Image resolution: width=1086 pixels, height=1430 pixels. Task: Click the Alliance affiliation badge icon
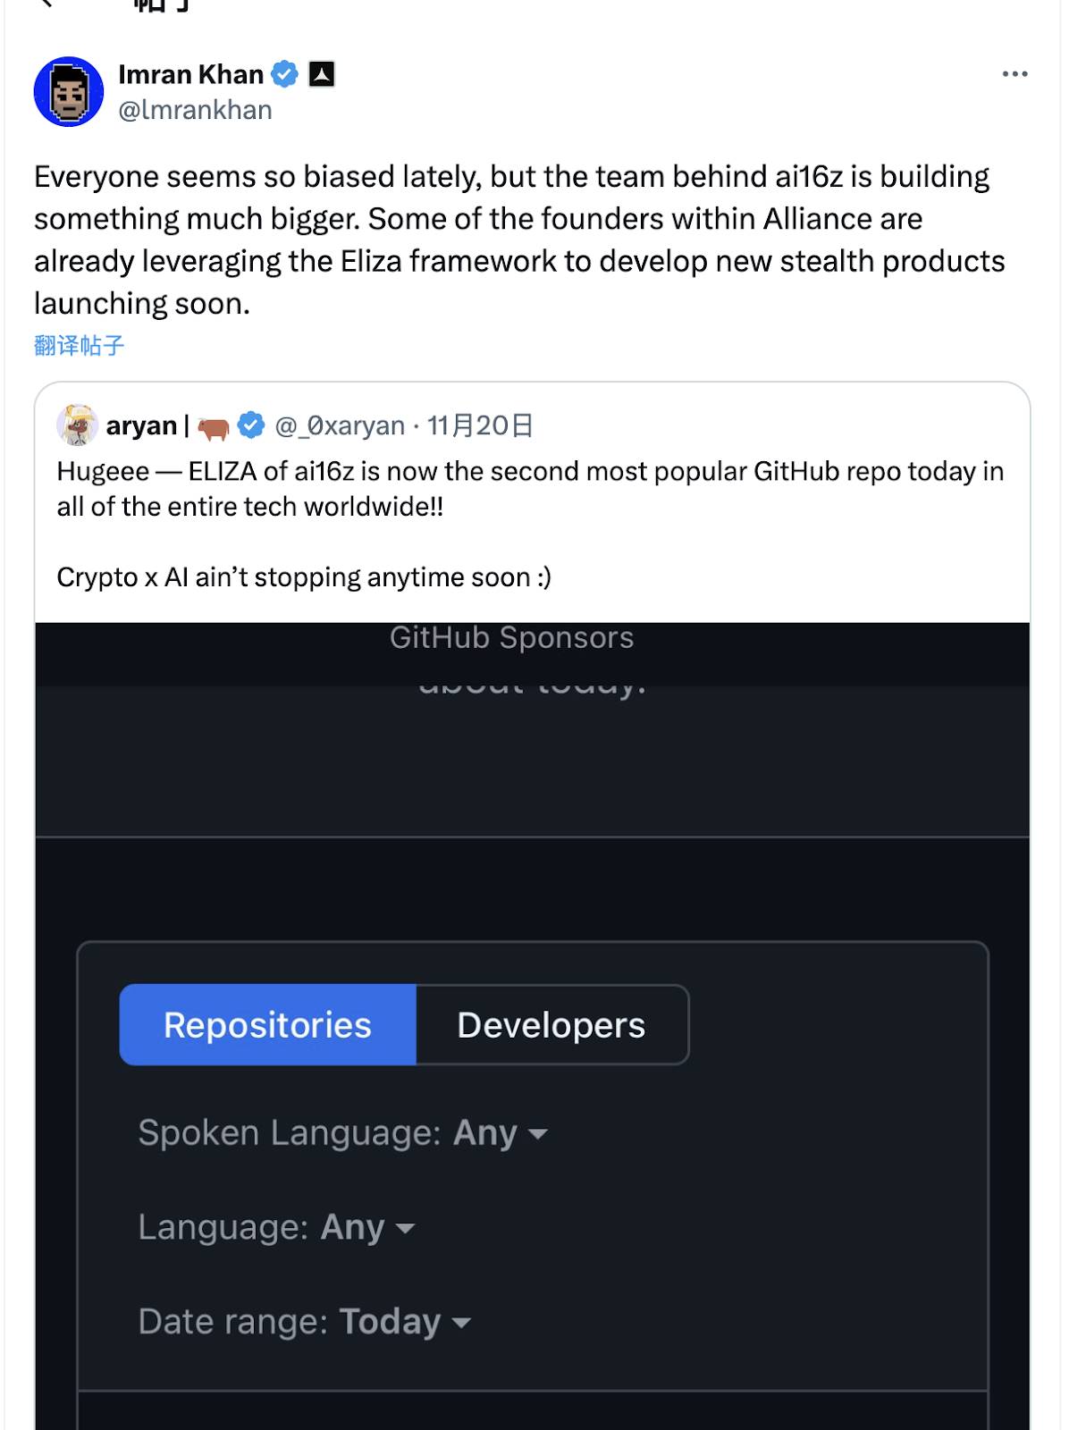(322, 74)
